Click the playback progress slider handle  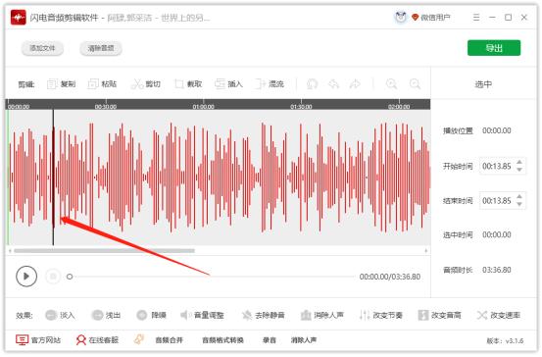[70, 277]
